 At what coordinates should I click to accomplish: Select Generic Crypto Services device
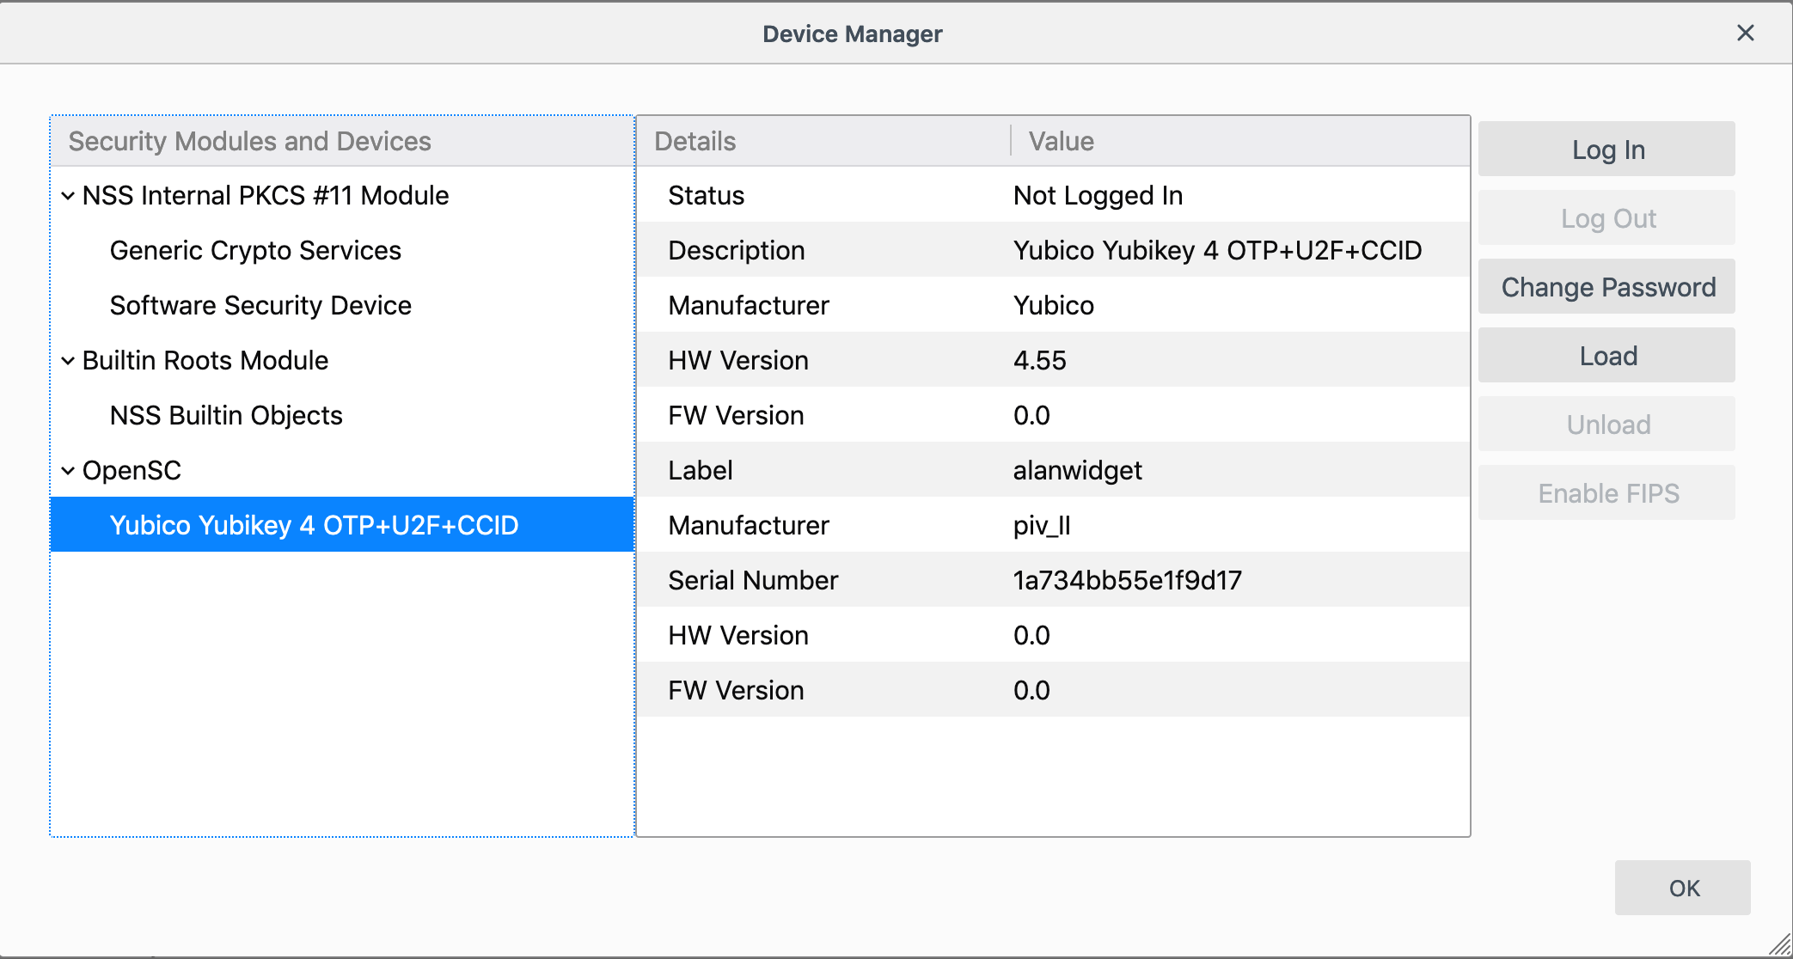(x=255, y=251)
